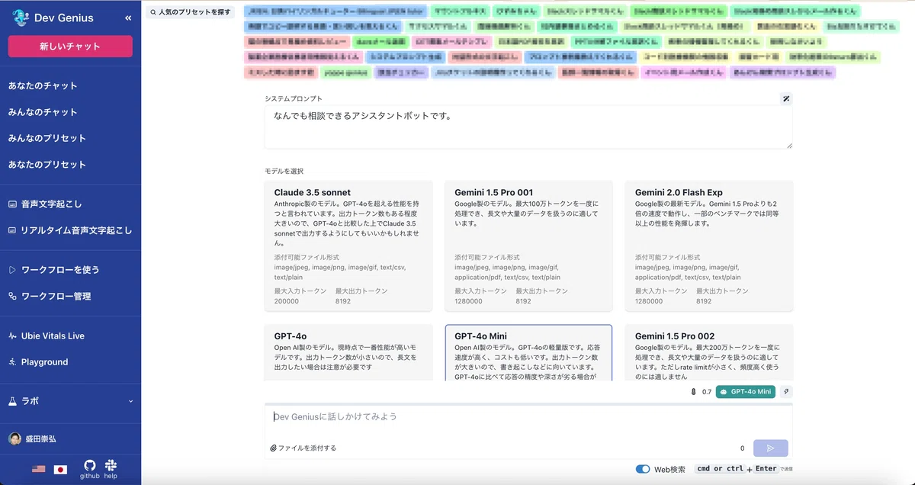Open リアルタイム音声文字起こし page
The height and width of the screenshot is (485, 915).
tap(76, 230)
